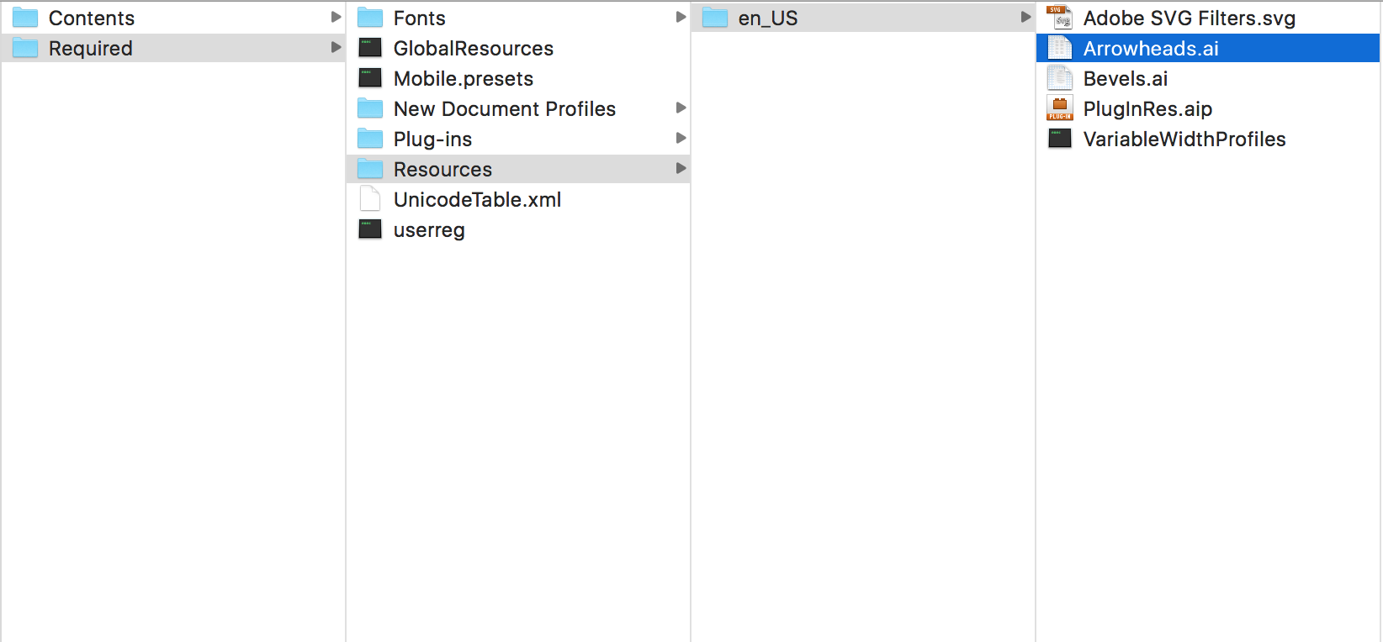Click the en_US folder icon
Image resolution: width=1383 pixels, height=642 pixels.
pyautogui.click(x=715, y=18)
